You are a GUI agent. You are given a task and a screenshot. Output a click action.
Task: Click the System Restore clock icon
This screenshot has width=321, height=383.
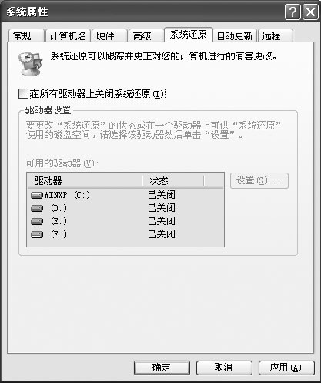30,64
